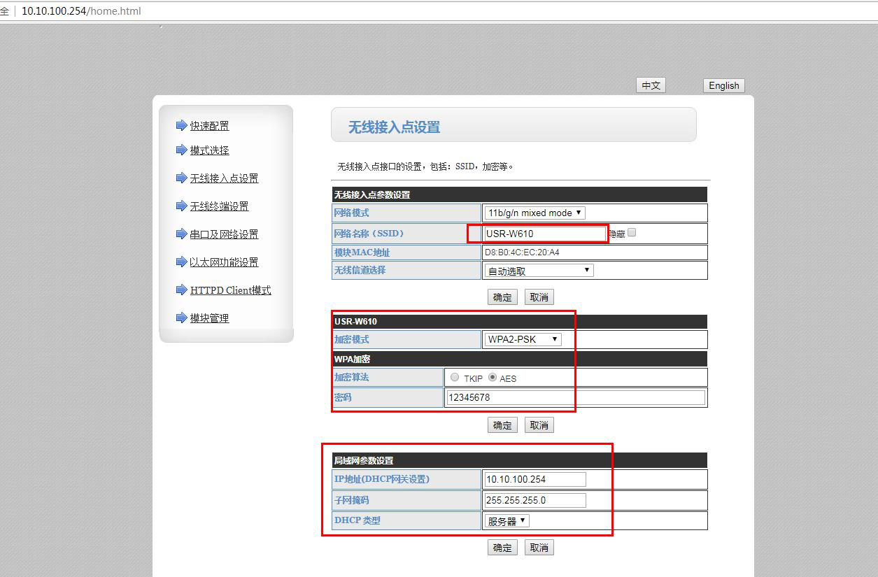Click the arrow icon next to 无线接入点设置

pos(181,178)
